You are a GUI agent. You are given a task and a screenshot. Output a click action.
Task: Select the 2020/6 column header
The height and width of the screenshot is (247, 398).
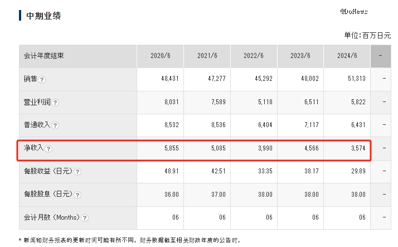coord(160,56)
